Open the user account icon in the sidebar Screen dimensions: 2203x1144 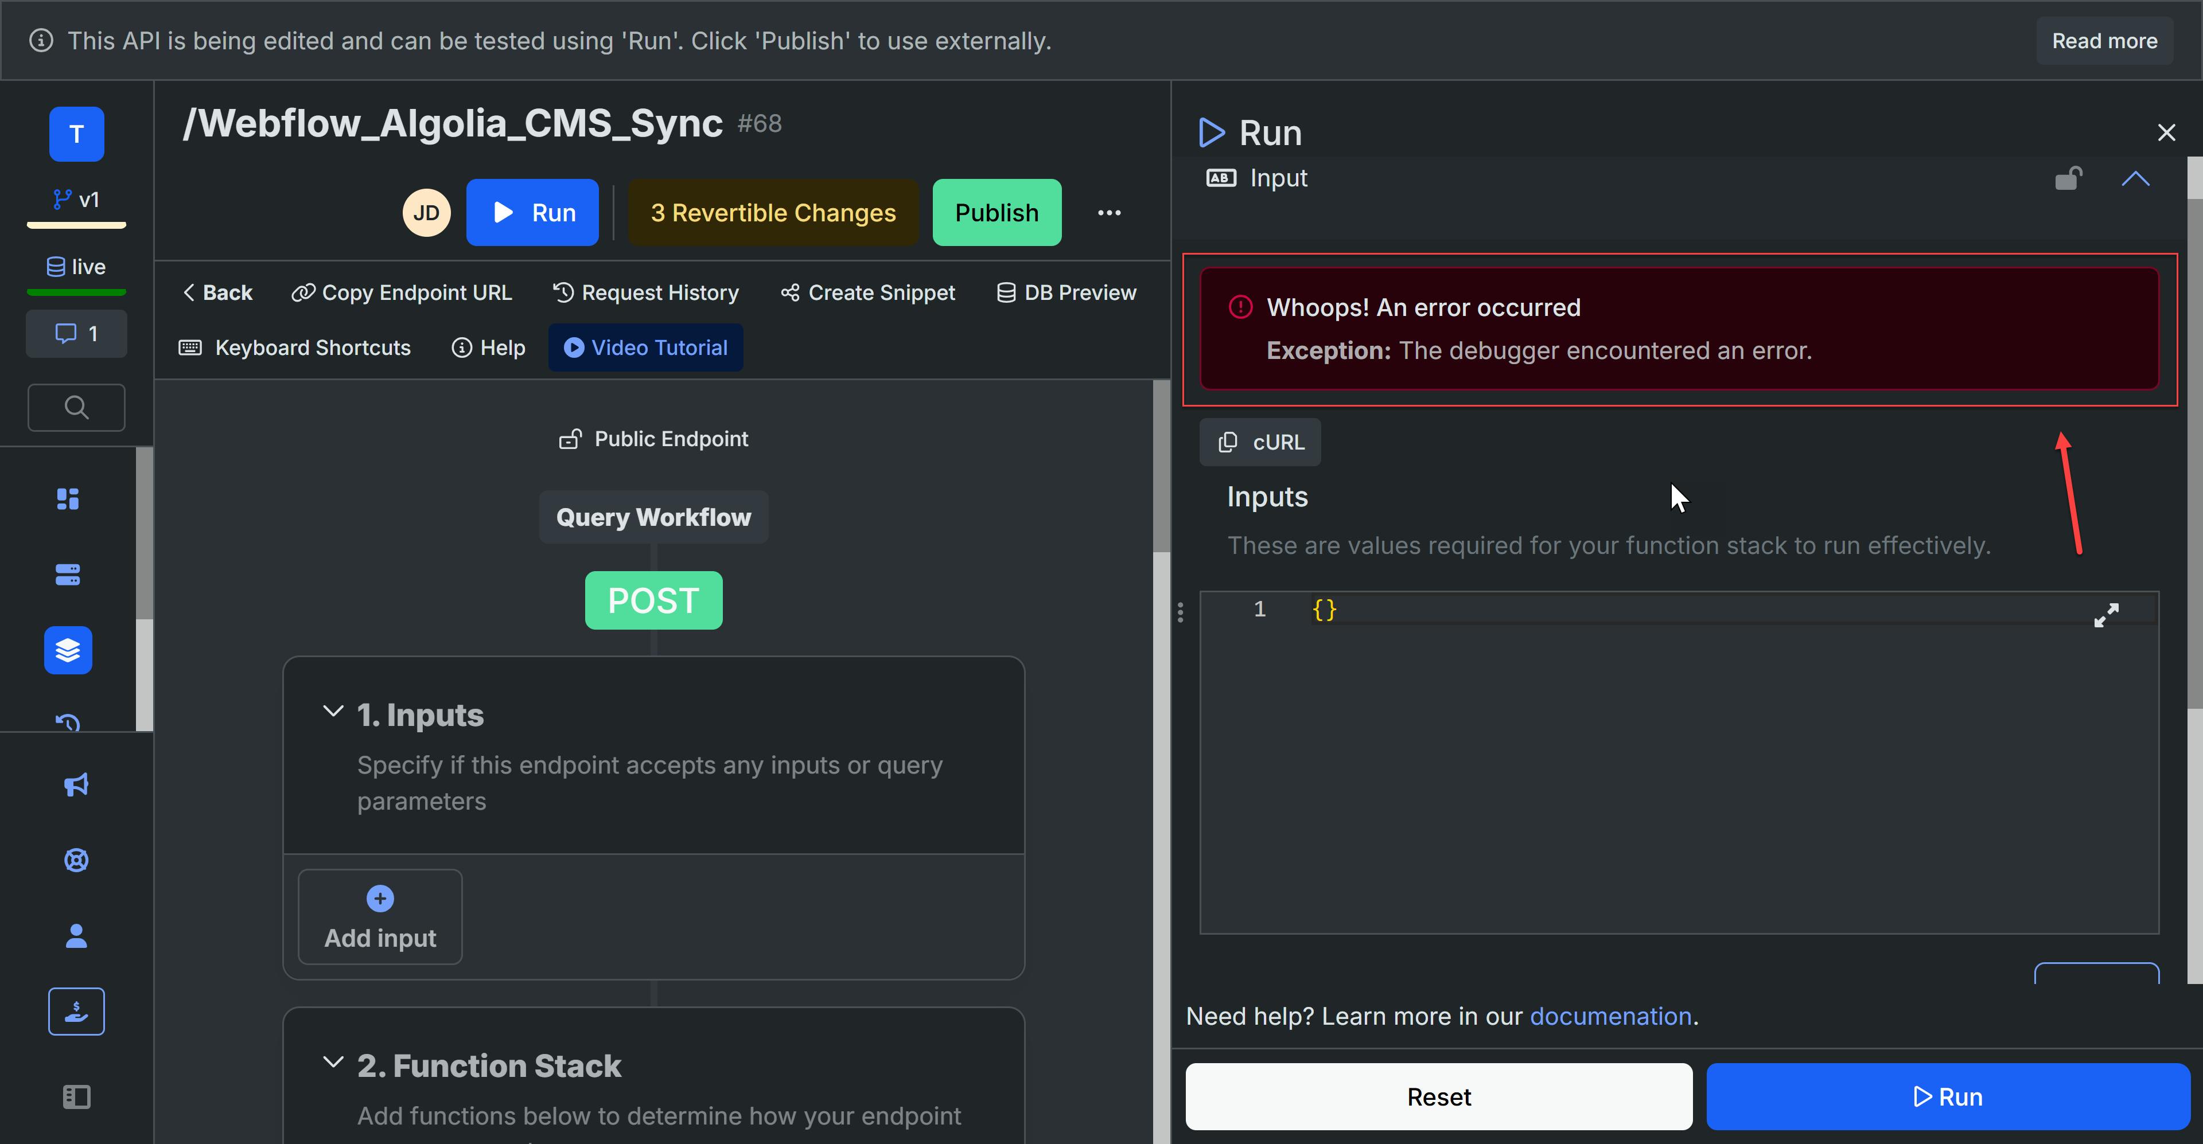click(76, 936)
